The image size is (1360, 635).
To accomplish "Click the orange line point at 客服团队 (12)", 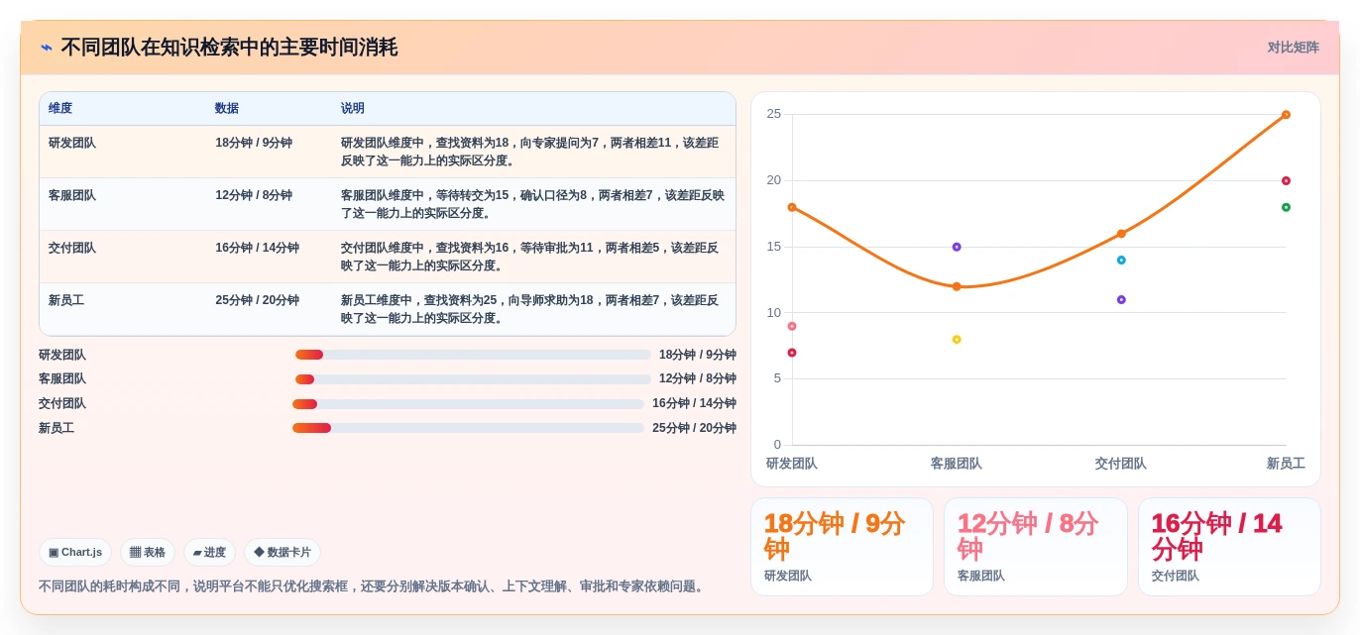I will (x=957, y=286).
